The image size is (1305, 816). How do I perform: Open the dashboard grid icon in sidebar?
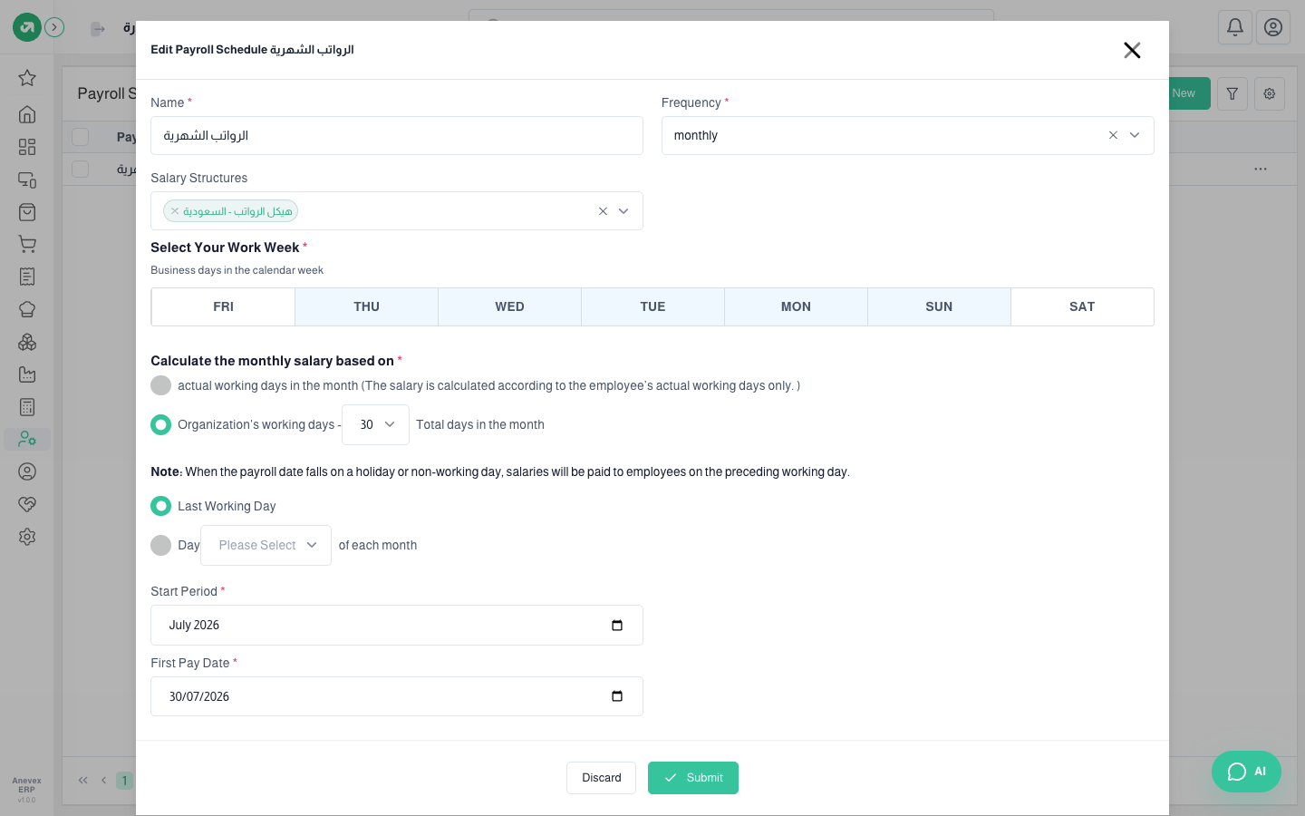[27, 147]
